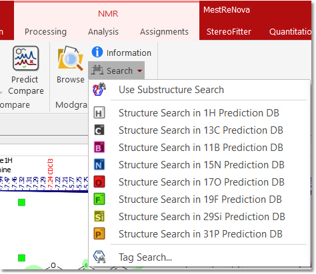This screenshot has height=274, width=316.
Task: Click the 15N nitrogen search icon
Action: (x=99, y=164)
